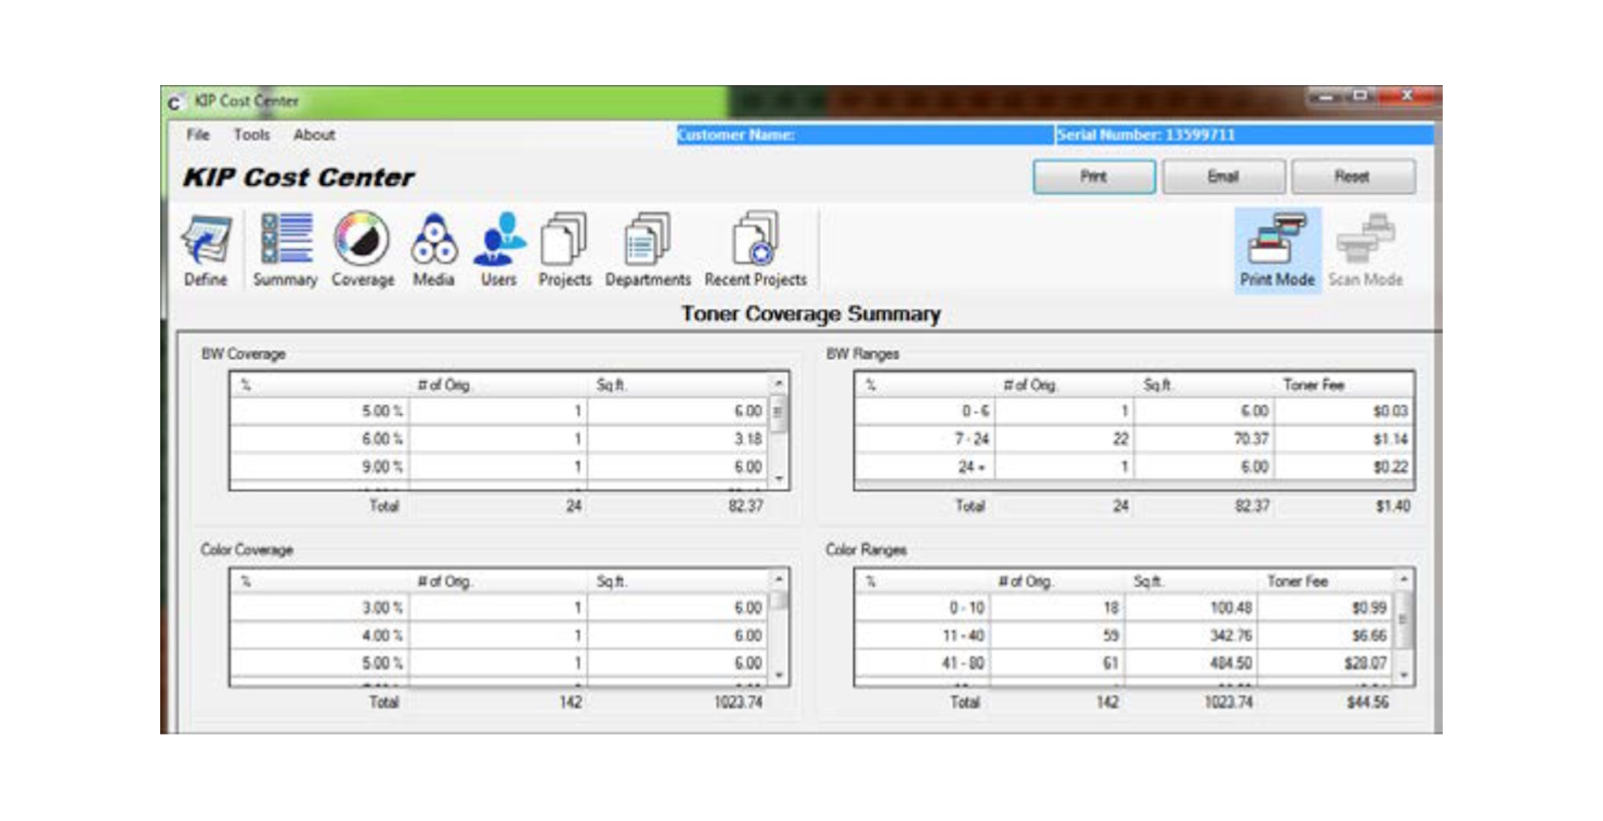Select the 9.00 % row in BW Coverage
Viewport: 1603px width, 821px height.
point(500,467)
